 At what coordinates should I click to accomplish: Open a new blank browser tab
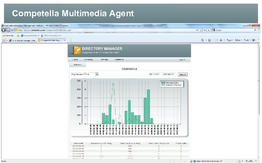click(69, 40)
